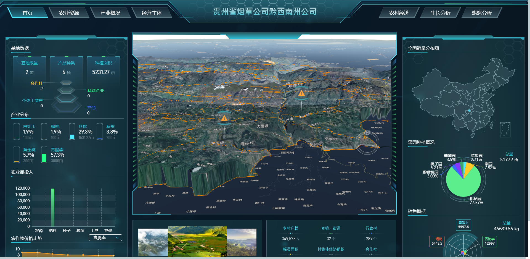Switch to the 首页 tab

(28, 13)
